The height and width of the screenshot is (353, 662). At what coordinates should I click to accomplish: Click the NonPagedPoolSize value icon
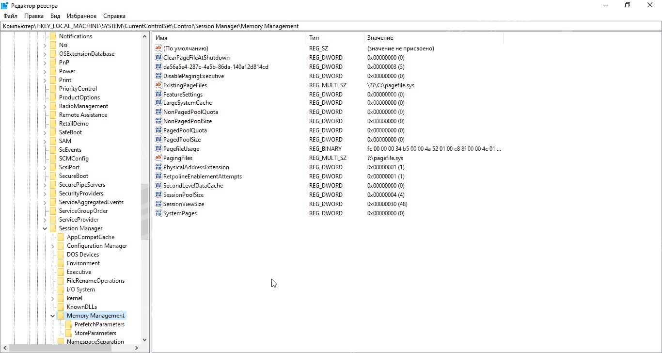[158, 121]
